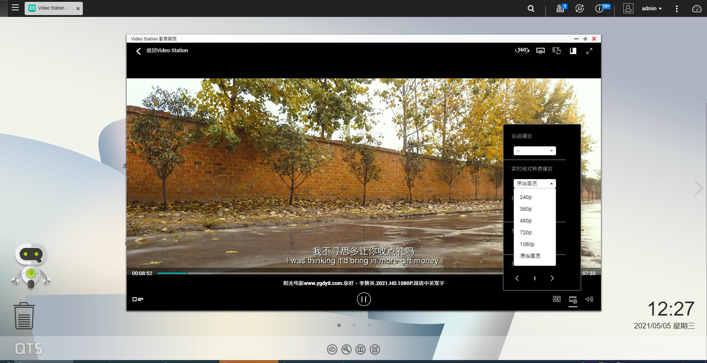Open the 在线播放 resolution dropdown
Image resolution: width=707 pixels, height=363 pixels.
[535, 151]
